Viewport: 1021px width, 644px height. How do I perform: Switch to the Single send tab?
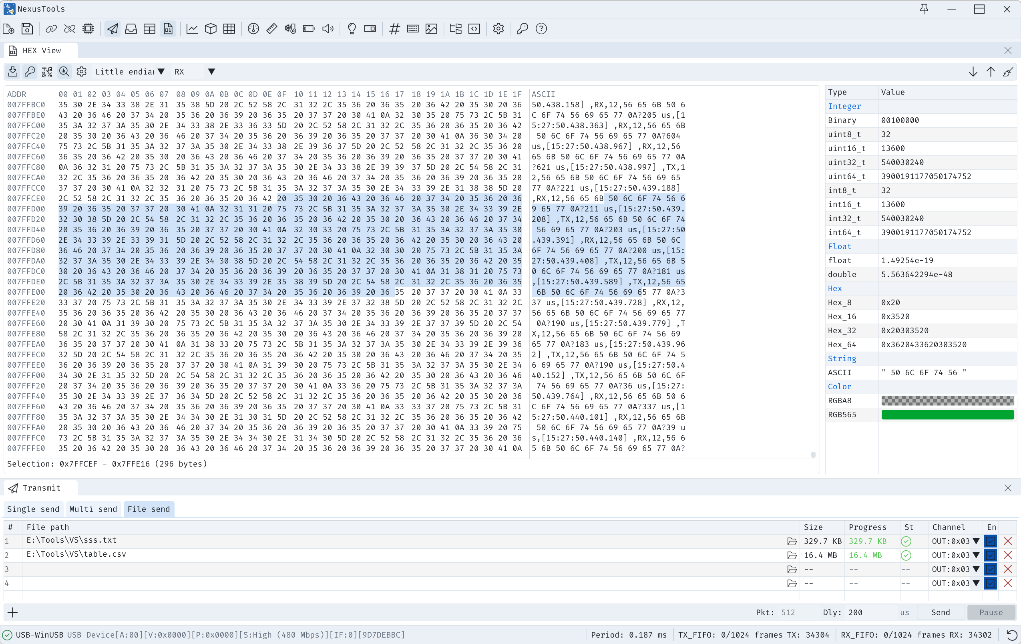point(33,509)
